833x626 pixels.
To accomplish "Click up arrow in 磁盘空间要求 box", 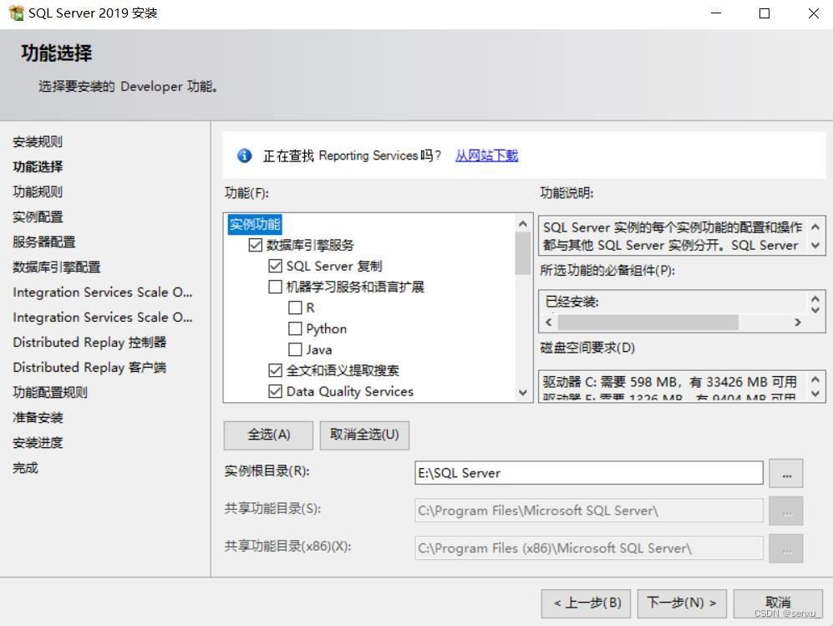I will [x=815, y=379].
